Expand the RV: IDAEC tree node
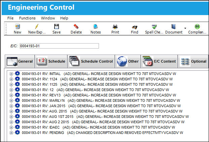The height and width of the screenshot is (142, 209). pyautogui.click(x=11, y=127)
